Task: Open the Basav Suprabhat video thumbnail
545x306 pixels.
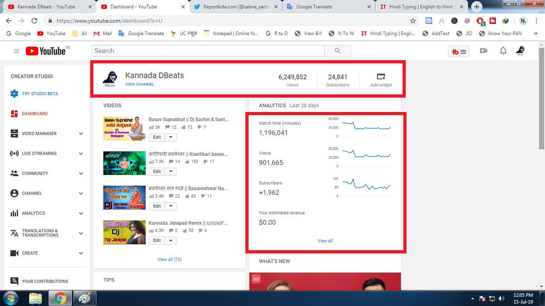Action: pos(124,128)
